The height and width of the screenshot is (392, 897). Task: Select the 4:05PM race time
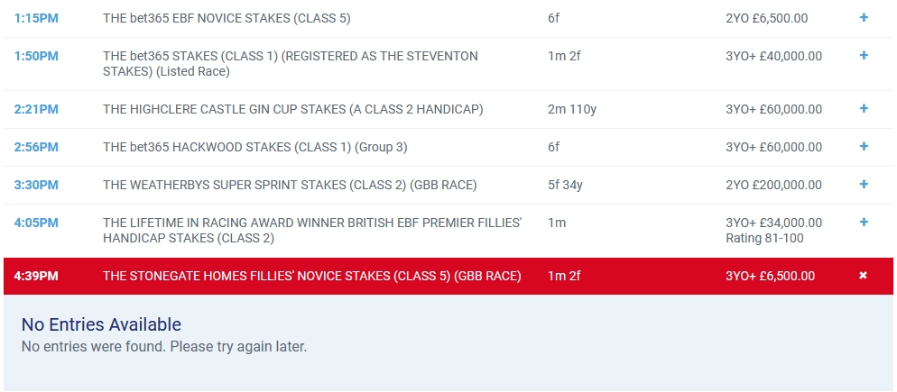(36, 223)
